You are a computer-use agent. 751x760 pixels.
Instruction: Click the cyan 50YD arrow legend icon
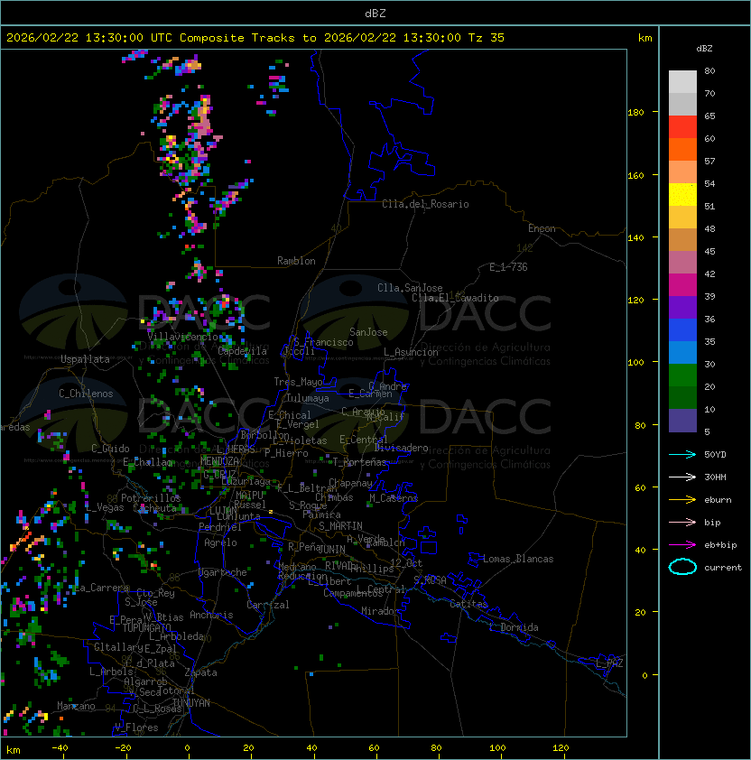pyautogui.click(x=682, y=454)
